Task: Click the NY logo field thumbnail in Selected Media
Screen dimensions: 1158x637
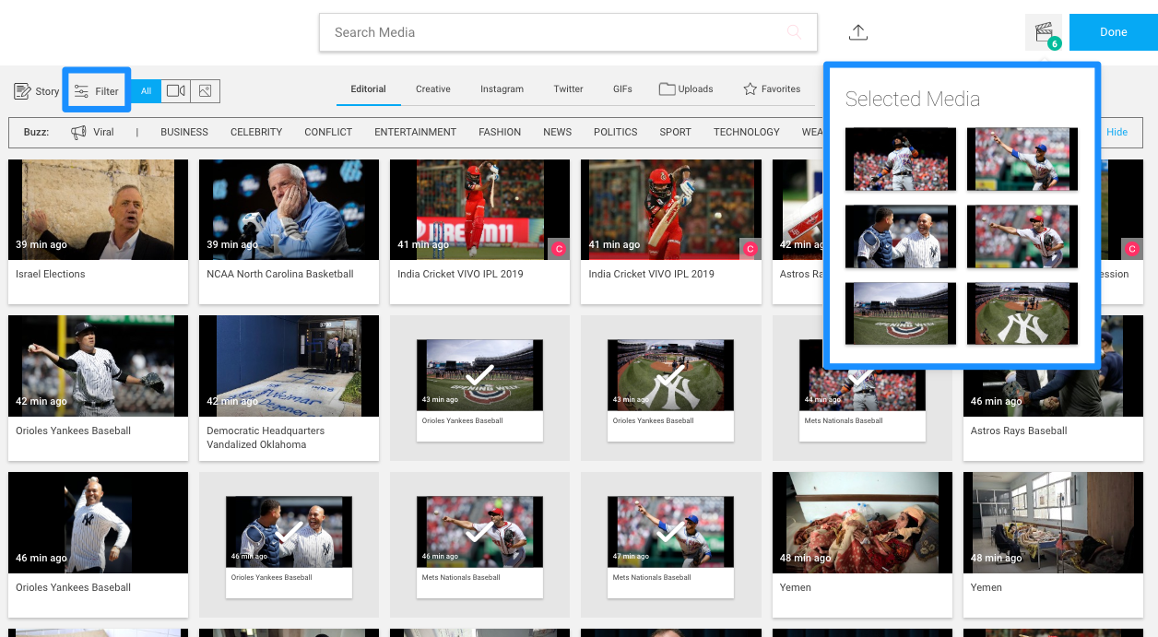Action: point(1022,314)
